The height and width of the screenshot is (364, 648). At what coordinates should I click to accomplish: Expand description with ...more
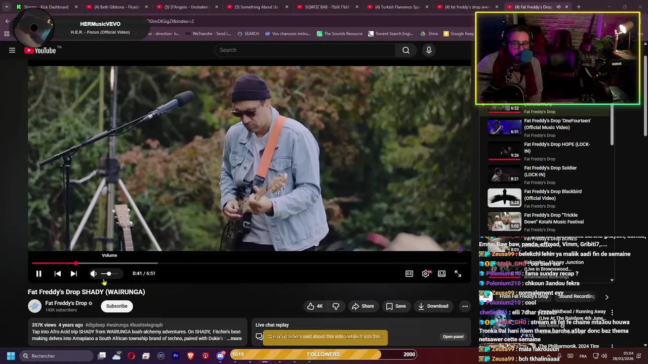coord(234,339)
